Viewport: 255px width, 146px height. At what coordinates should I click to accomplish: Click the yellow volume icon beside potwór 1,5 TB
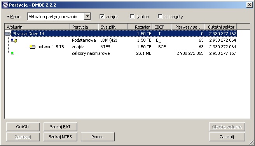coord(33,47)
